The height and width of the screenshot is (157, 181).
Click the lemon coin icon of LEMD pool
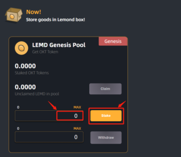[x=22, y=48]
